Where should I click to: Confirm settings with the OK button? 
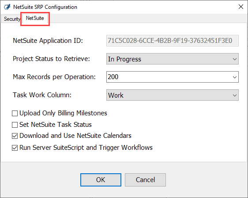[101, 180]
